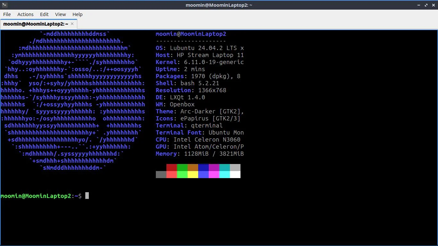
Task: Click the Shell value 'bash 5.2.21'
Action: coord(200,83)
